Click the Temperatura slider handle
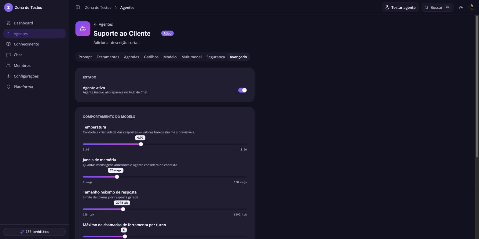 141,144
